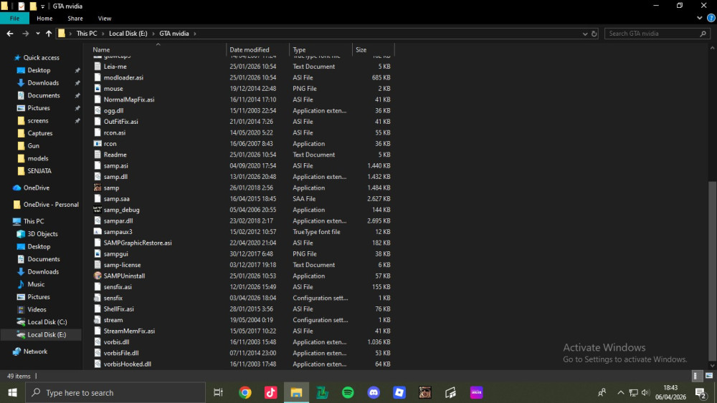Go back with the Back arrow
Viewport: 717px width, 403px height.
(9, 34)
